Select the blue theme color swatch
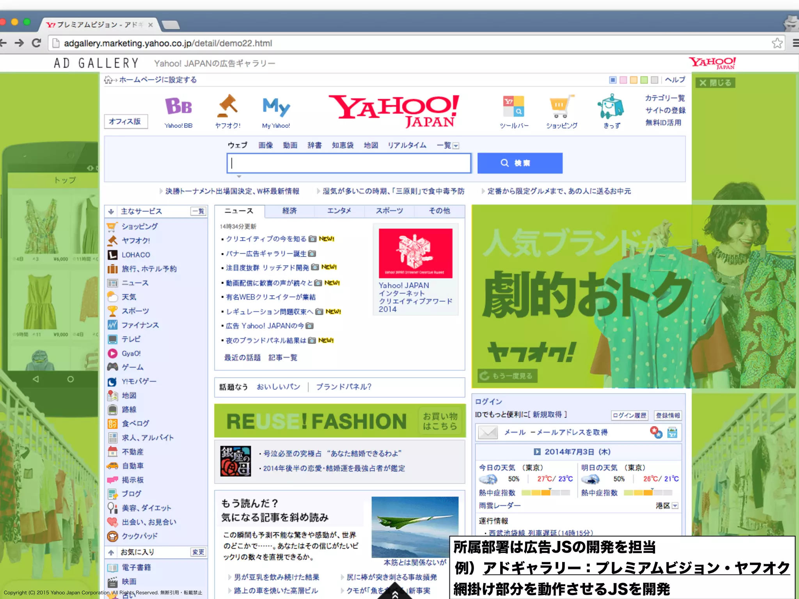 coord(613,80)
